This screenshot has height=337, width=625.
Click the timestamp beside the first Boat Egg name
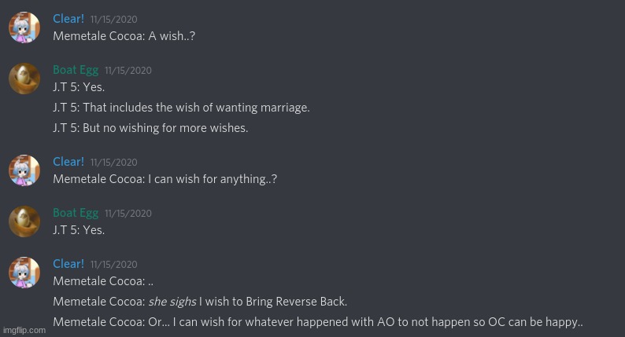coord(128,71)
